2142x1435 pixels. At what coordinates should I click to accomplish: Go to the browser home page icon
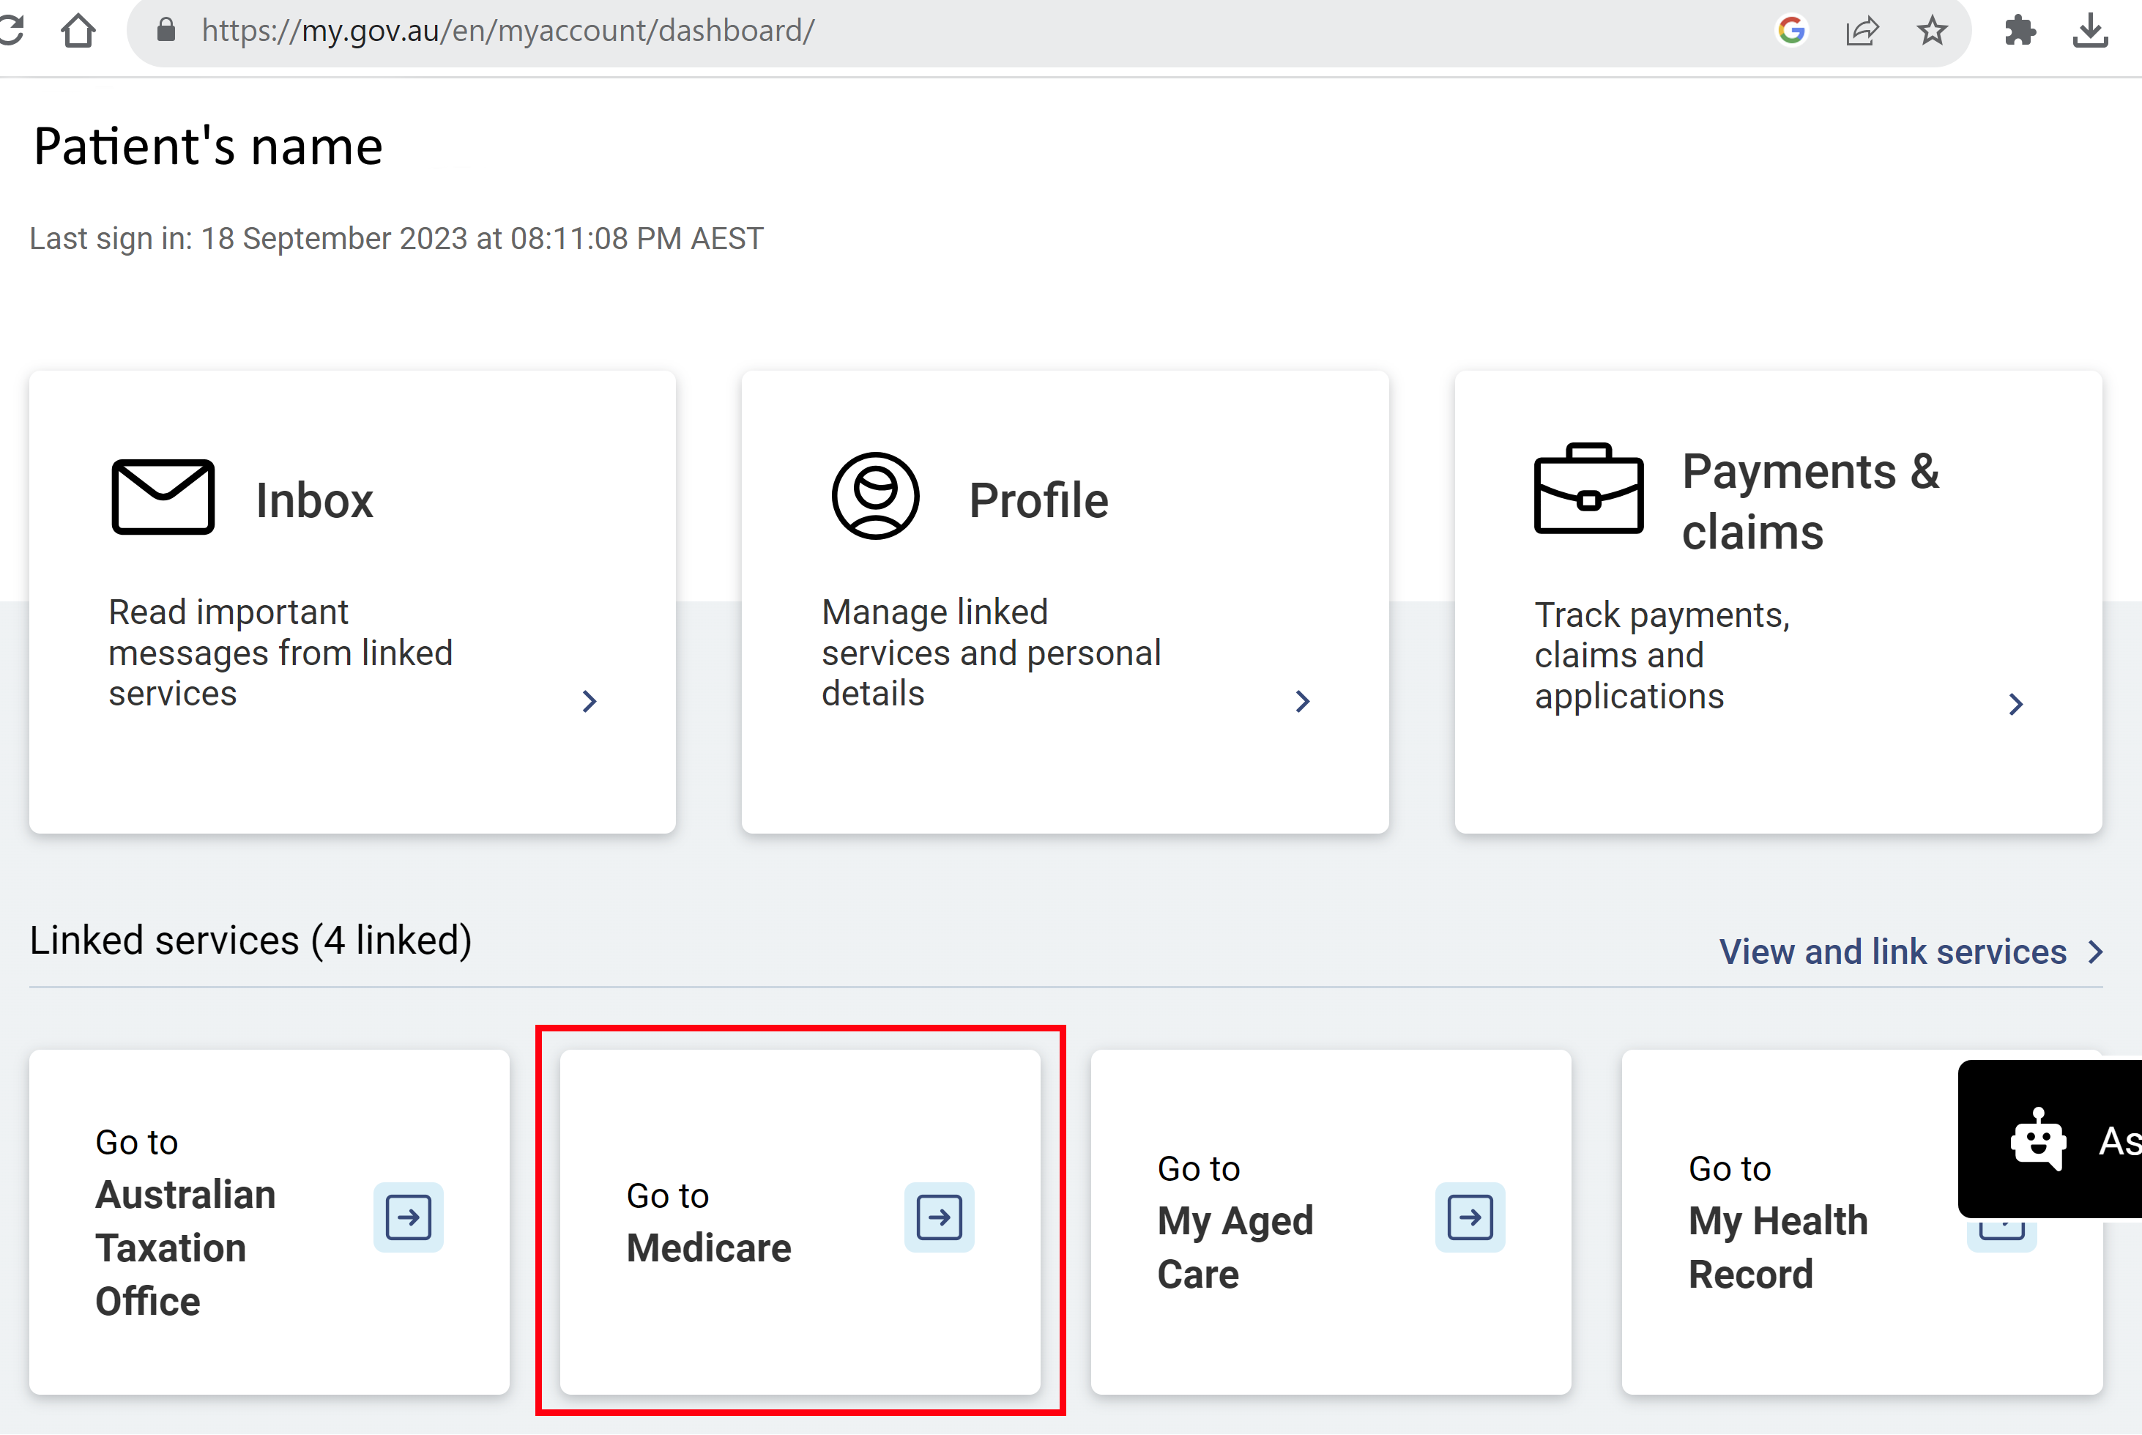78,31
